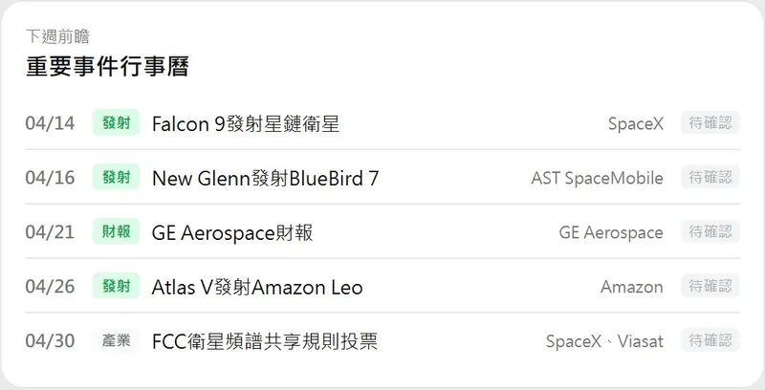Click the 待確認 badge on the FCC row
The image size is (765, 390).
(x=710, y=341)
